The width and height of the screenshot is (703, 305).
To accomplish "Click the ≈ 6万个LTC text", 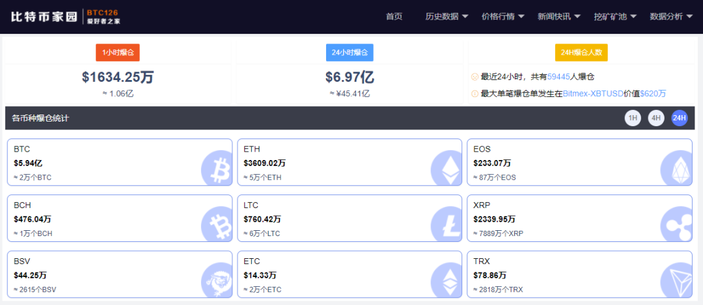I will (262, 233).
